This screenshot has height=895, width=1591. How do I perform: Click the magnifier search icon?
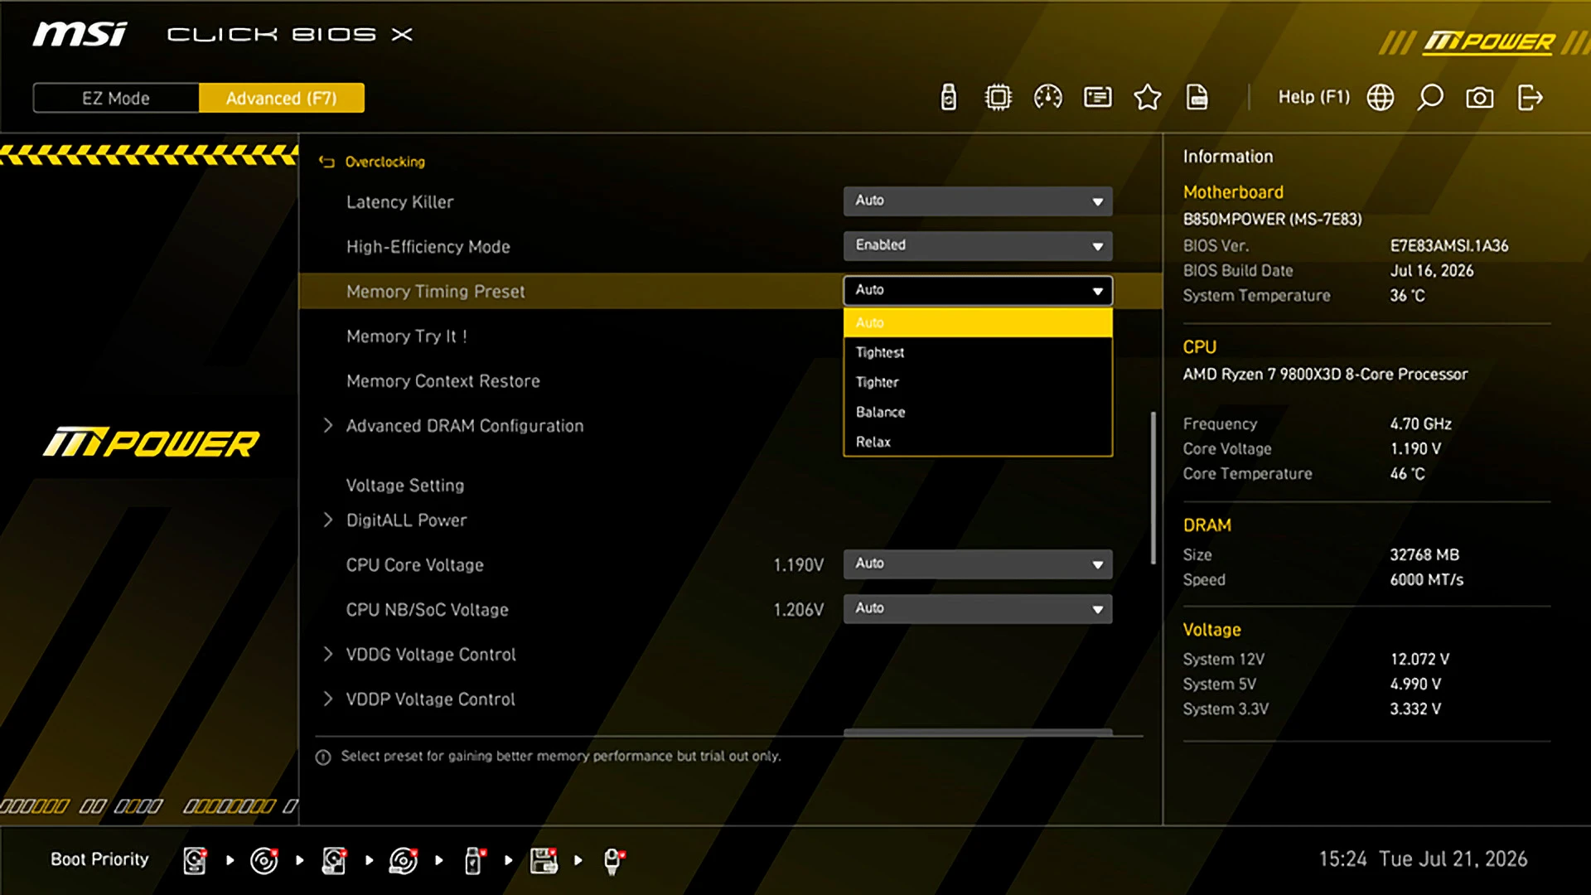click(1430, 98)
